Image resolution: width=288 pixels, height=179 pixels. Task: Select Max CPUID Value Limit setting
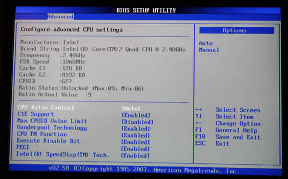click(52, 121)
